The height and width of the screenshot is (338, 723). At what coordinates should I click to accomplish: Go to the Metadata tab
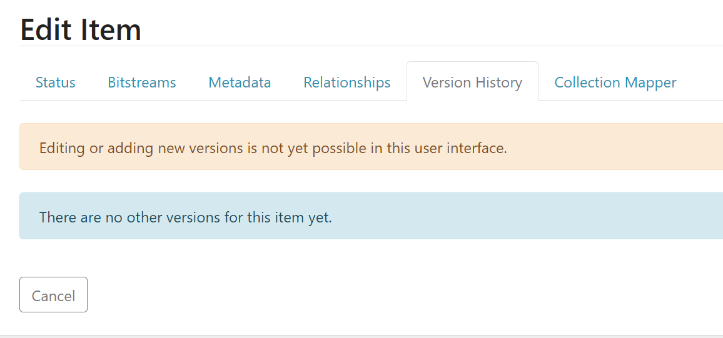(x=240, y=82)
